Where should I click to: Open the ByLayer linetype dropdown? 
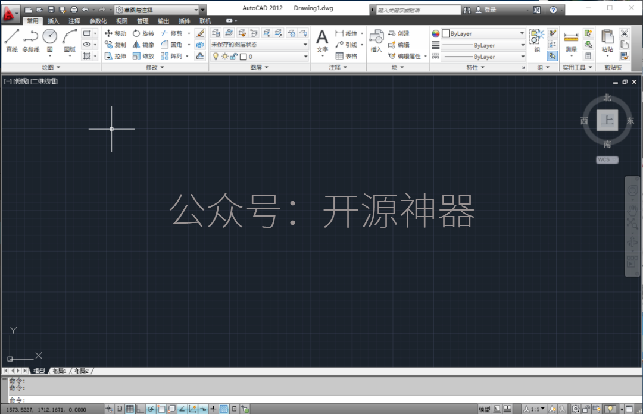click(x=483, y=57)
